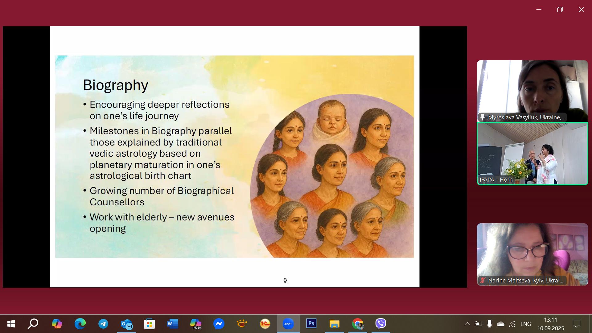Open Windows Start menu
Viewport: 592px width, 333px height.
(x=11, y=324)
